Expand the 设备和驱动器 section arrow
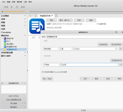Screen dimensions: 123x112 [x=25, y=52]
